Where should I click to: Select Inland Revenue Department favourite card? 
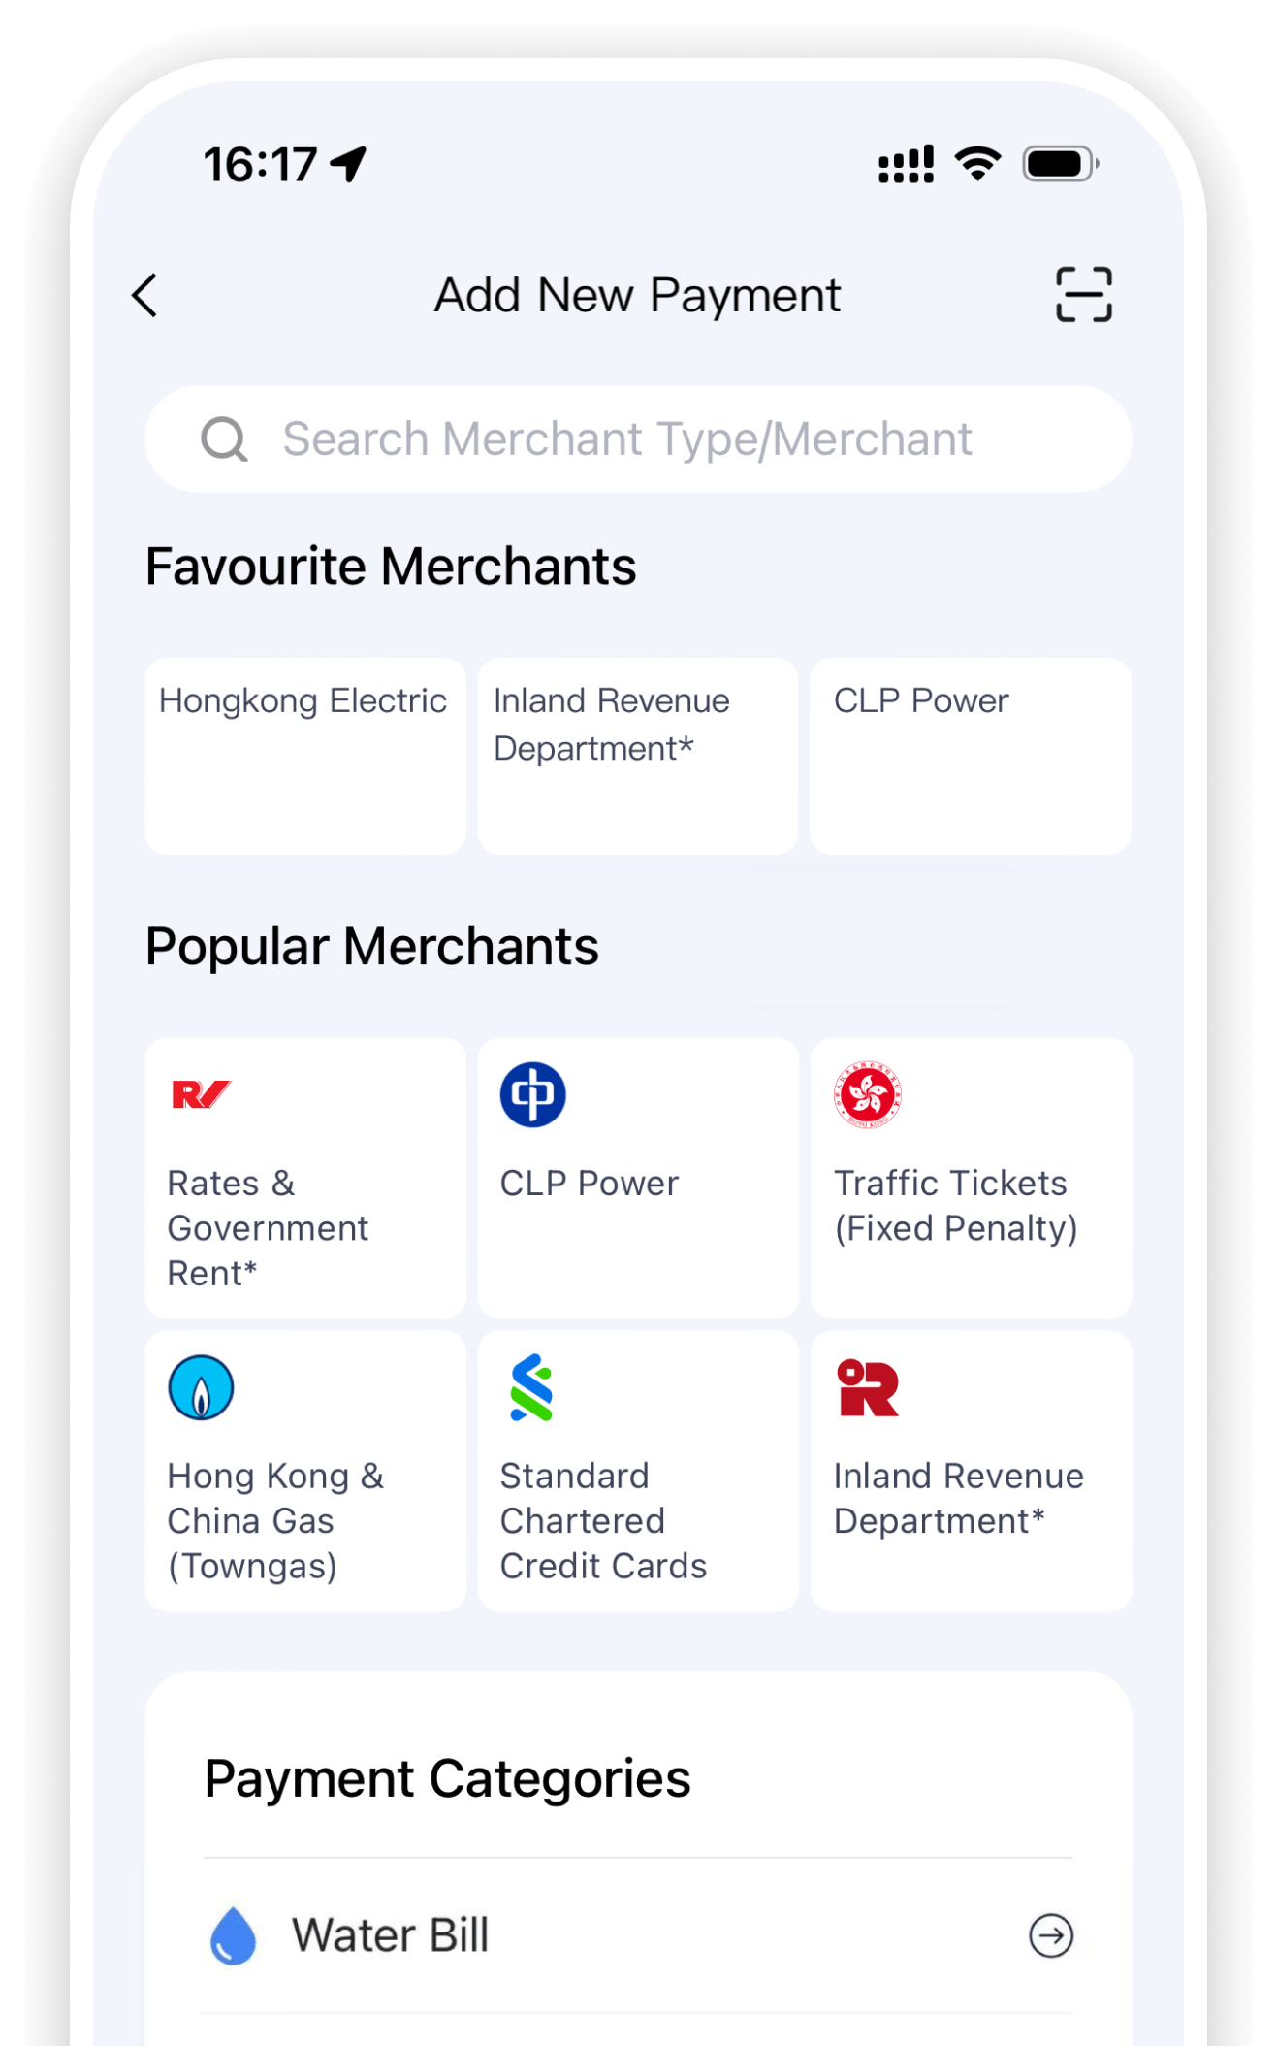[637, 755]
